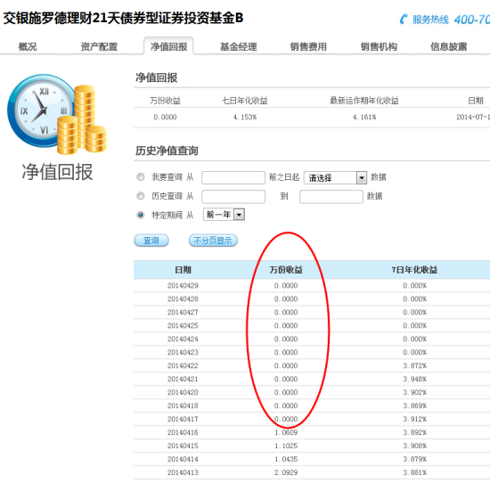The width and height of the screenshot is (490, 482).
Task: Open the 概况 tab
Action: click(x=28, y=46)
